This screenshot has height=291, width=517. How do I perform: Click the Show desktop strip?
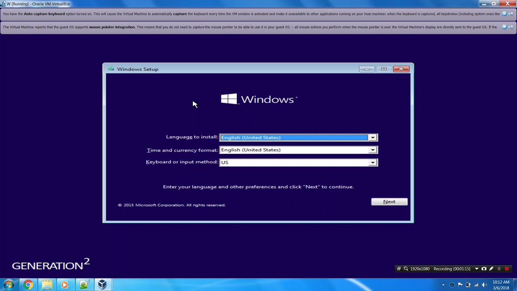(x=515, y=285)
